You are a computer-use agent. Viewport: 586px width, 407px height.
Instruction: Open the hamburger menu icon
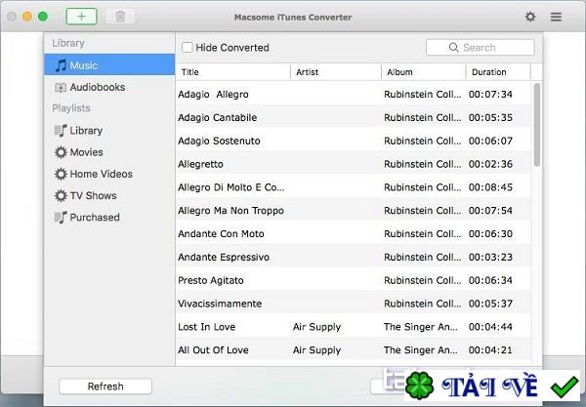(x=556, y=17)
